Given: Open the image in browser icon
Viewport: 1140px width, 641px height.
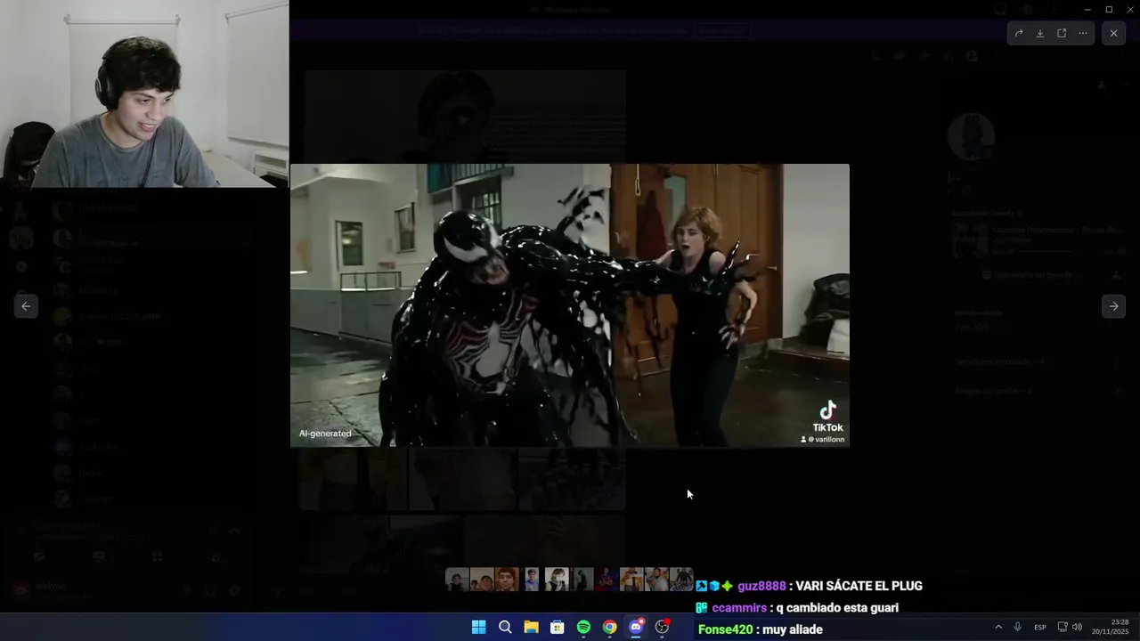Looking at the screenshot, I should click(1062, 34).
